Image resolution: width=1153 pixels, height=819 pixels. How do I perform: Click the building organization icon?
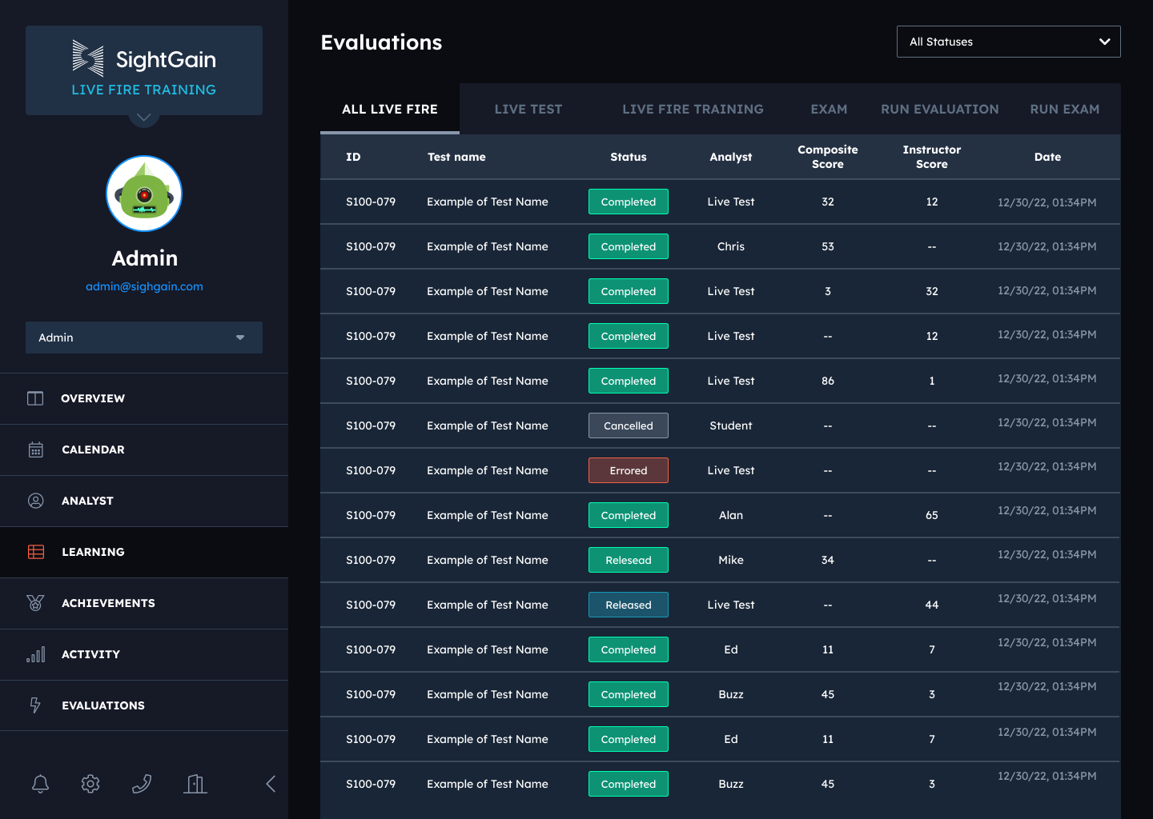(x=195, y=784)
